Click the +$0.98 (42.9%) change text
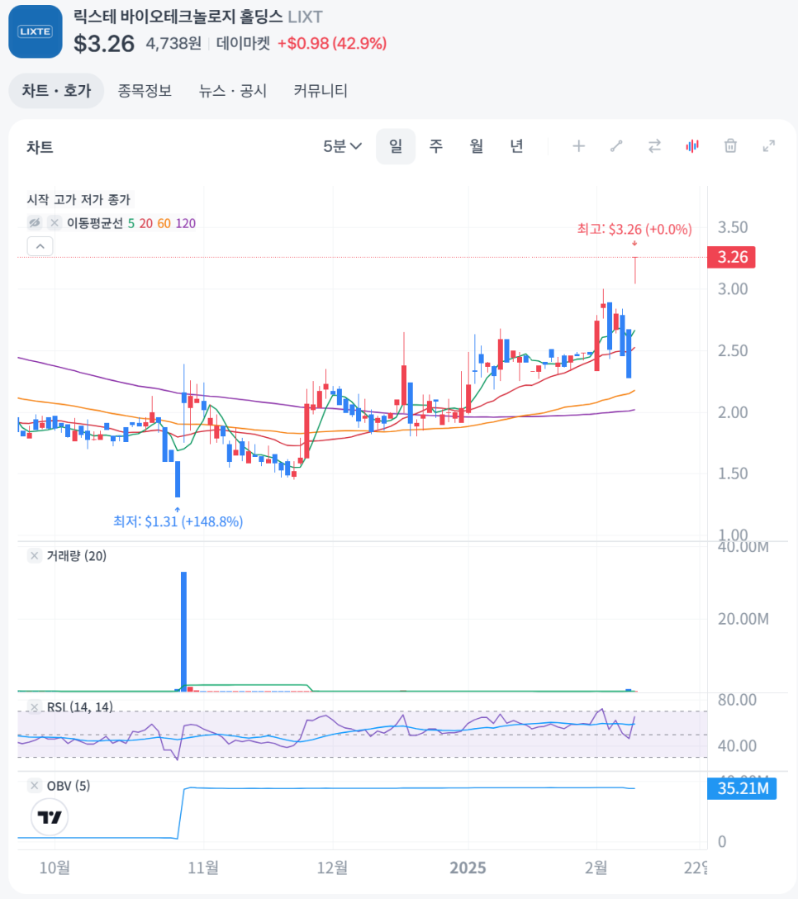 tap(332, 43)
